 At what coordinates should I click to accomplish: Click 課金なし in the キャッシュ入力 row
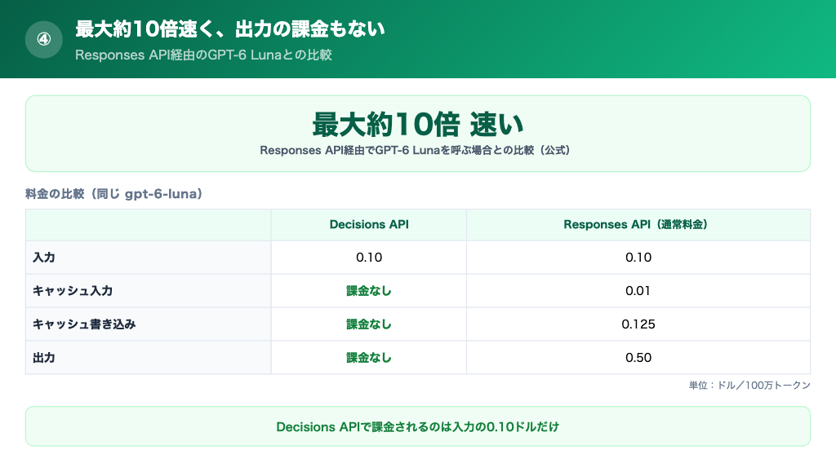pyautogui.click(x=369, y=291)
